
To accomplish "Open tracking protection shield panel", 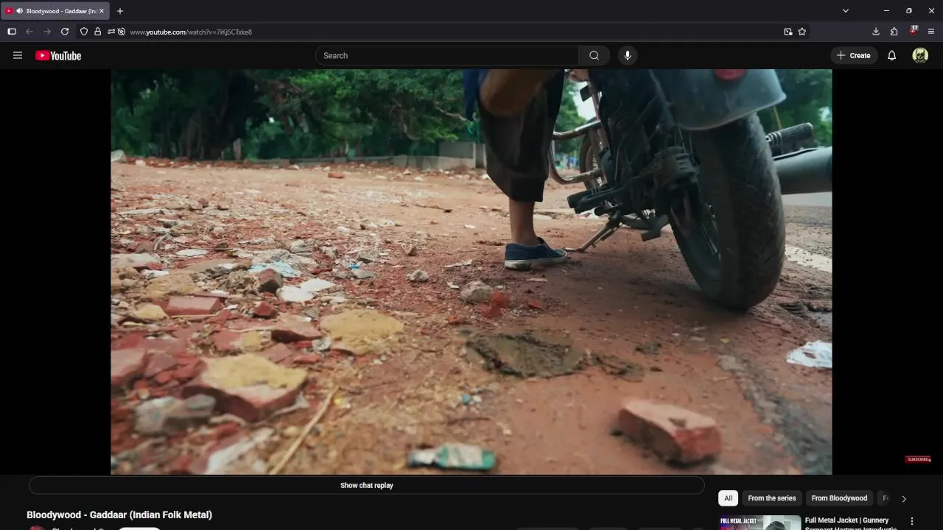I will 84,32.
